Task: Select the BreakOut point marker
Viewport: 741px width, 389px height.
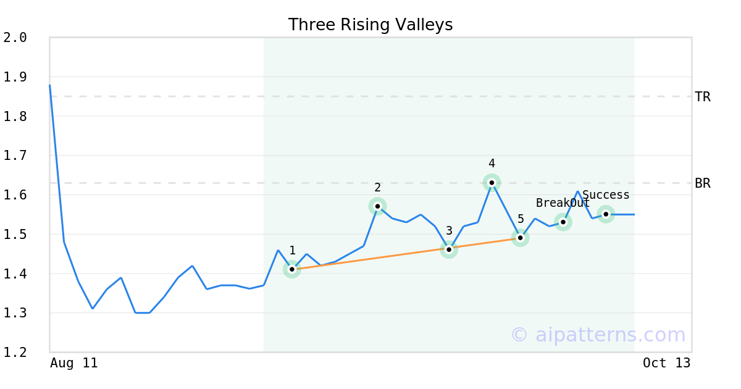Action: pyautogui.click(x=563, y=222)
